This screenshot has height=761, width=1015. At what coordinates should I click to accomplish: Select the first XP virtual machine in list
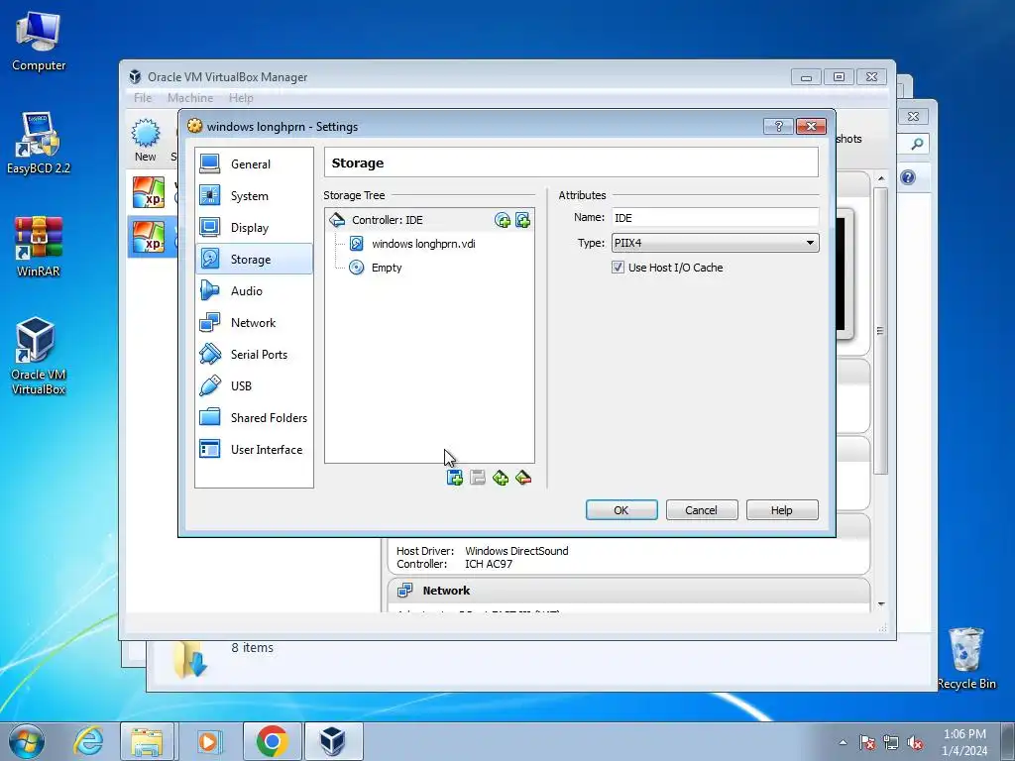tap(152, 193)
